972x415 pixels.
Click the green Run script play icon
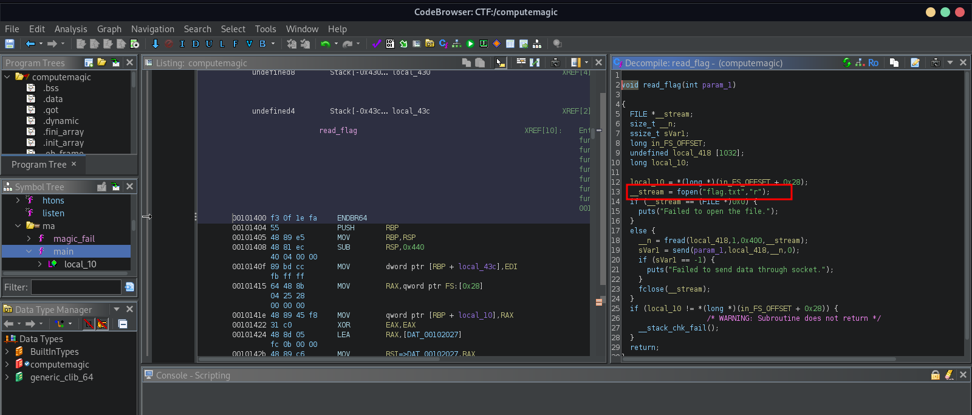pos(470,44)
